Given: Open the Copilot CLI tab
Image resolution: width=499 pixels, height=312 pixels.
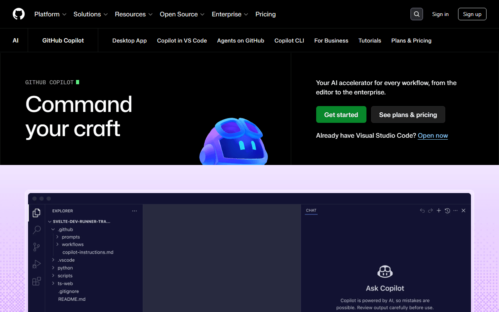Looking at the screenshot, I should click(x=289, y=41).
